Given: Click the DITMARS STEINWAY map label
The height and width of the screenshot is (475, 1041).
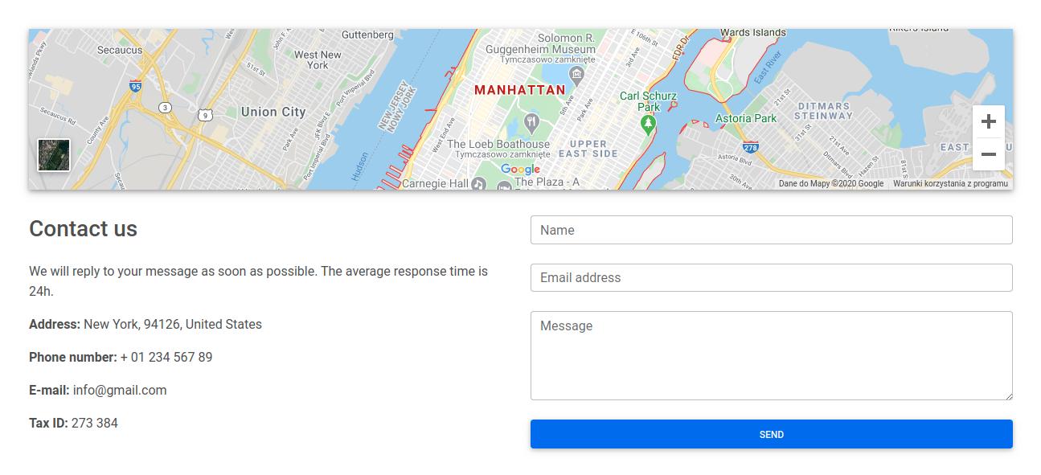Looking at the screenshot, I should click(823, 111).
